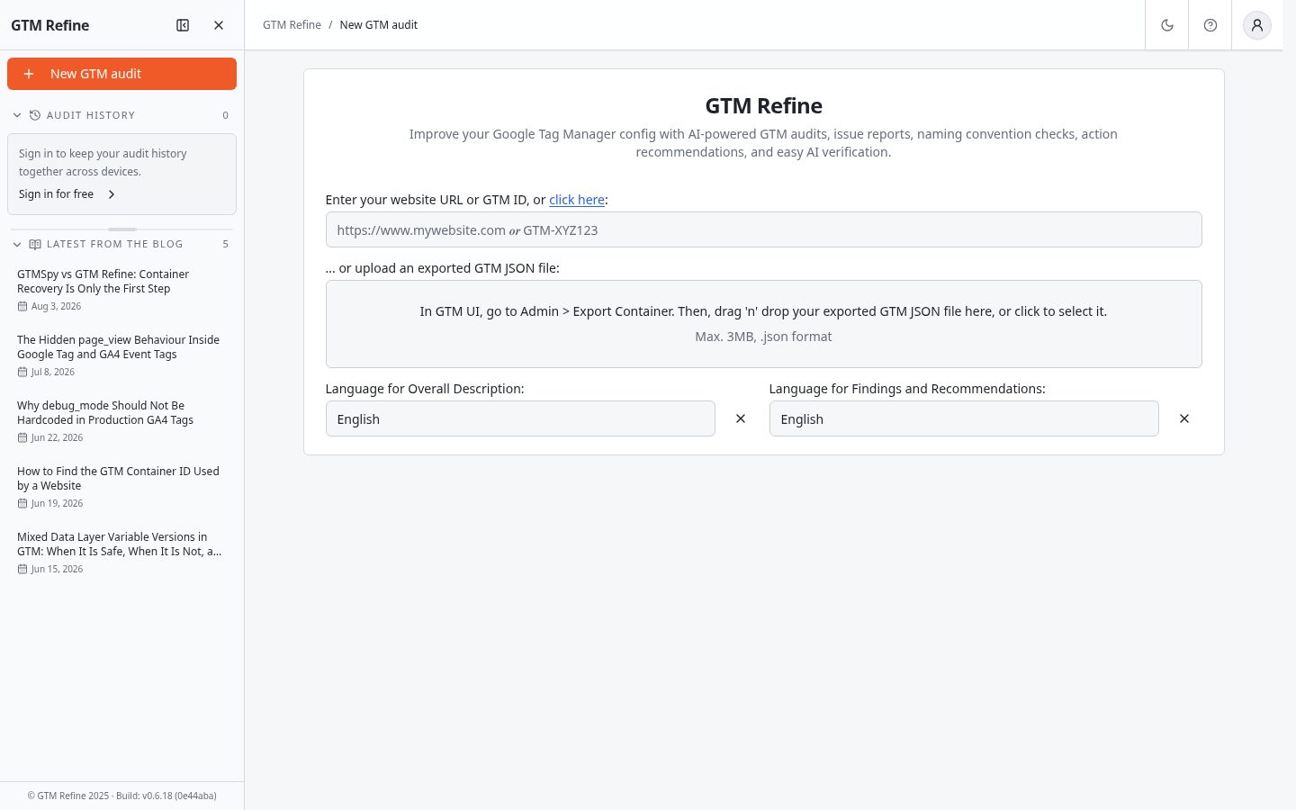Close the GTM Refine sidebar
Screen dimensions: 1296x810
pyautogui.click(x=219, y=25)
